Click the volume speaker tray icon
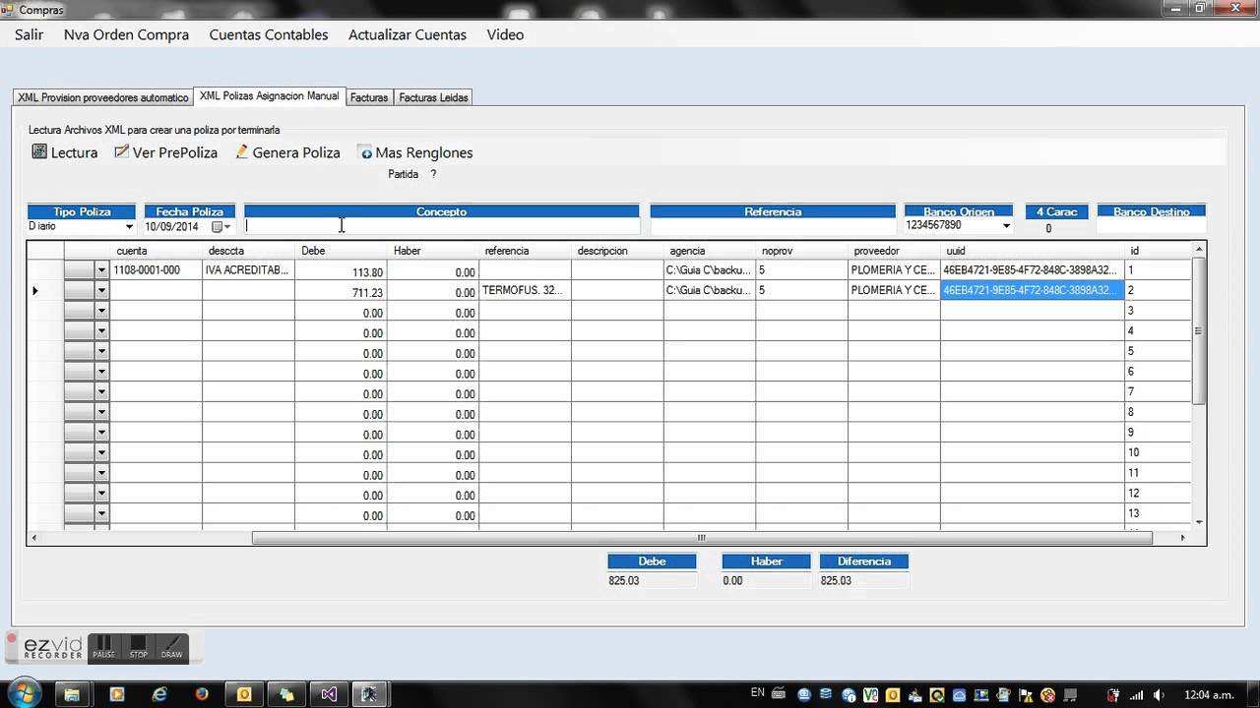This screenshot has height=708, width=1260. tap(1160, 694)
